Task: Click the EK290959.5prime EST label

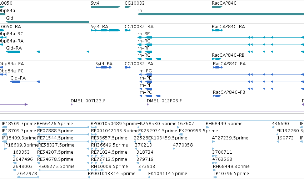Action: pyautogui.click(x=198, y=131)
